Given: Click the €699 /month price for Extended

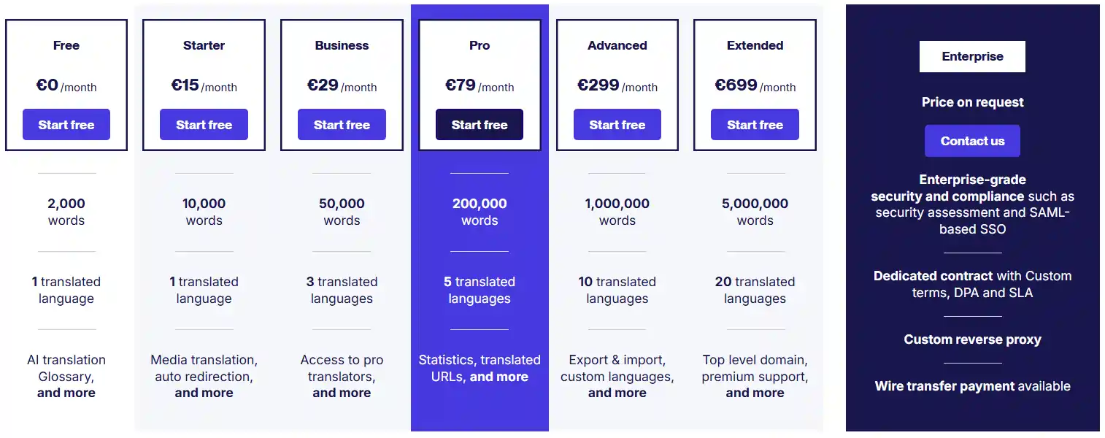Looking at the screenshot, I should tap(755, 85).
